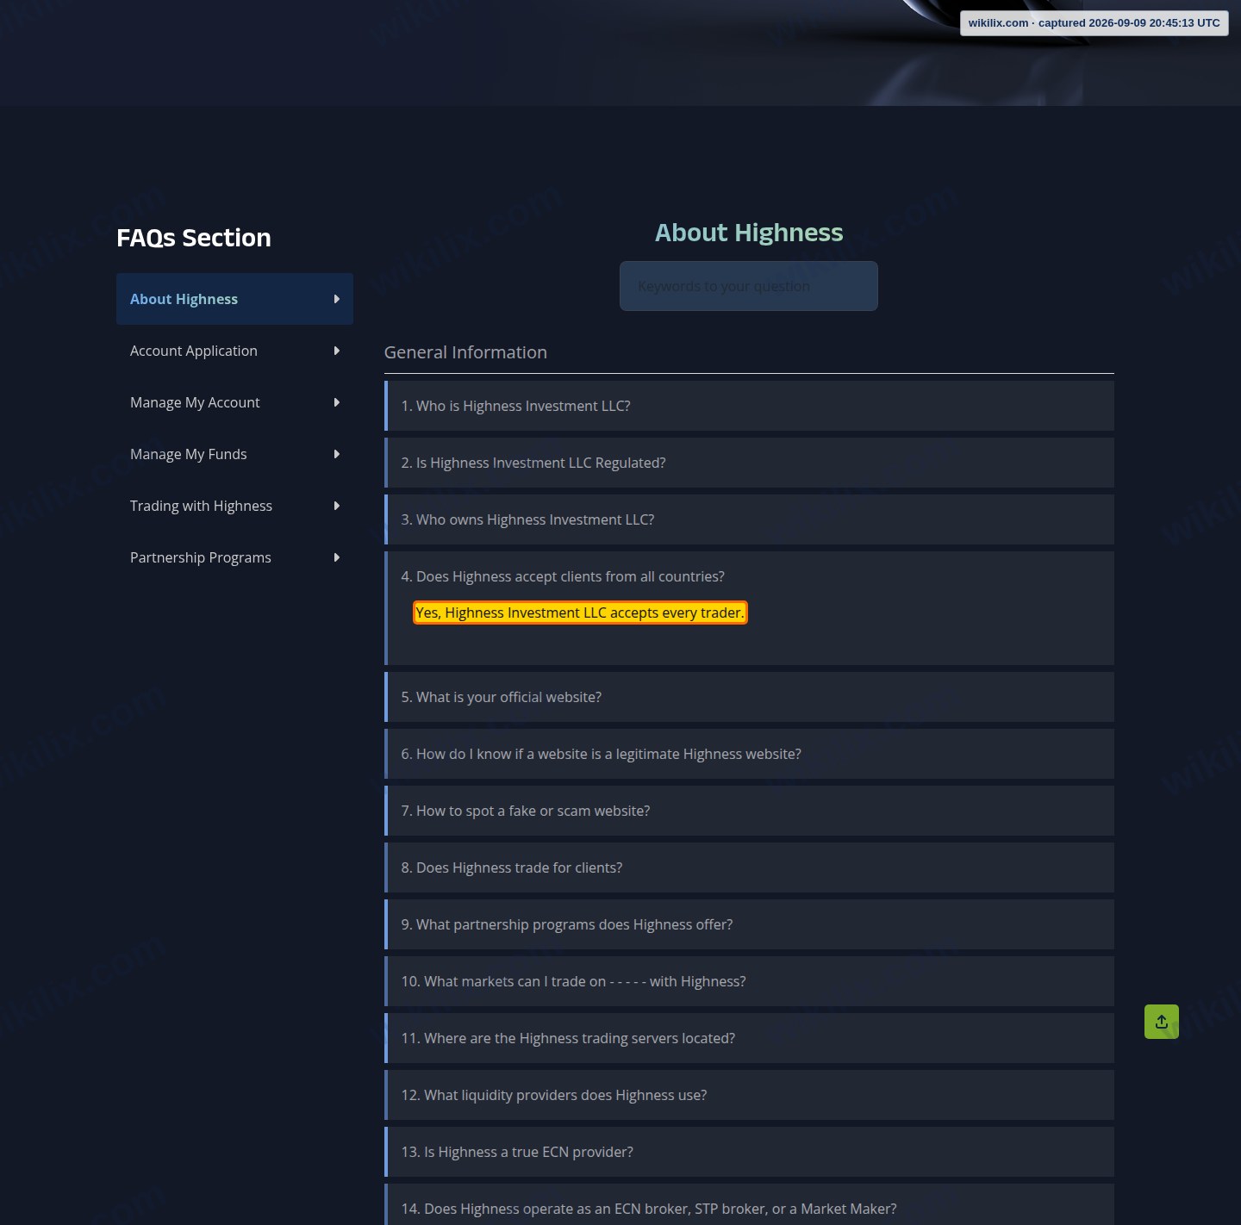Click the arrow icon next to Manage My Funds
Image resolution: width=1241 pixels, height=1225 pixels.
336,454
